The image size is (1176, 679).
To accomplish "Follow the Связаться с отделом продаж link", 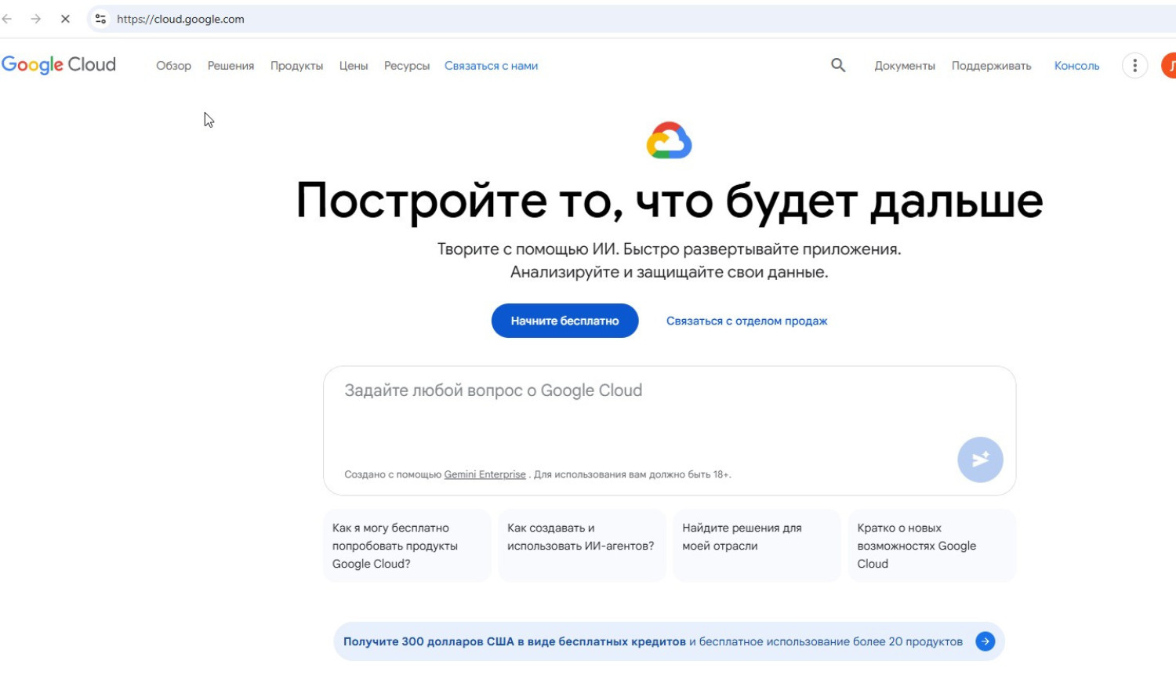I will coord(746,321).
